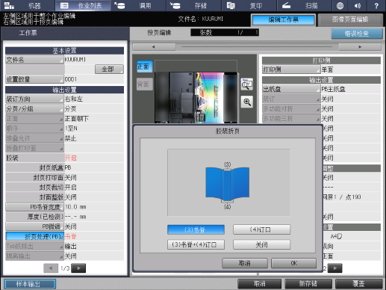This screenshot has width=386, height=290.
Task: Select the (3)书脊 option
Action: (x=196, y=229)
